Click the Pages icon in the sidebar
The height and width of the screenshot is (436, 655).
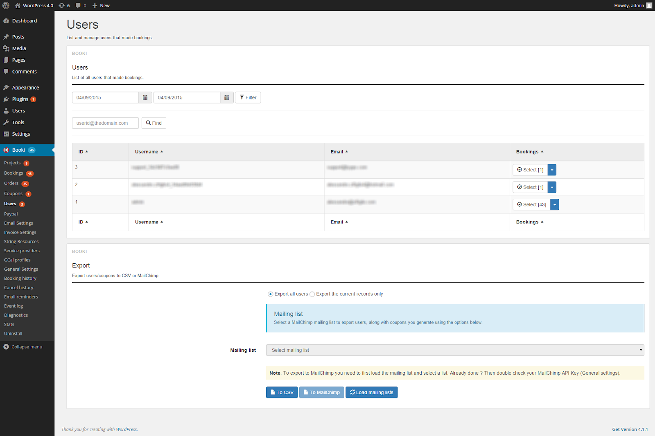(6, 60)
